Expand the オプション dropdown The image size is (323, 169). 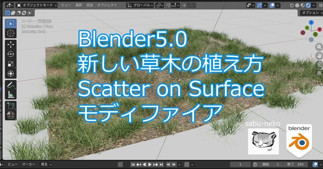coord(312,13)
